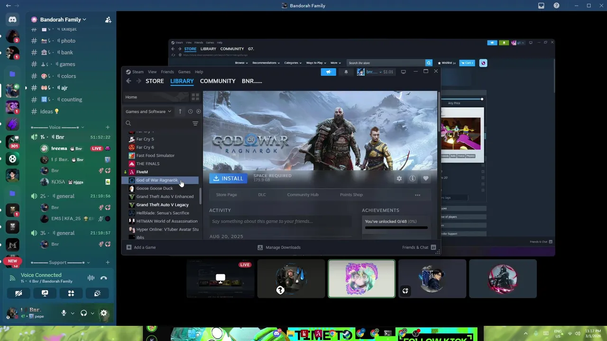
Task: Open bnr account dropdown showing $1.01
Action: point(375,72)
